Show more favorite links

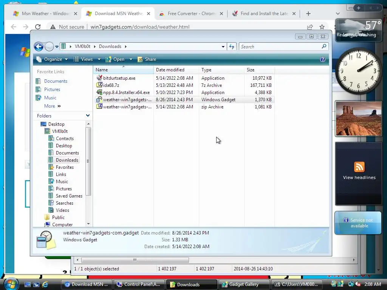(x=52, y=106)
